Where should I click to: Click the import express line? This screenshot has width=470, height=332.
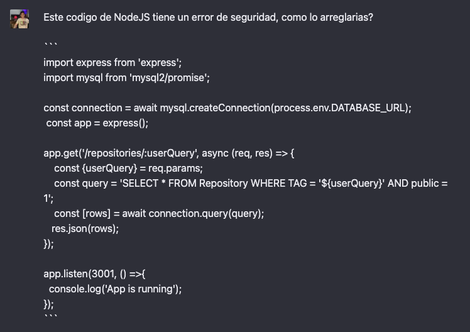(x=112, y=63)
